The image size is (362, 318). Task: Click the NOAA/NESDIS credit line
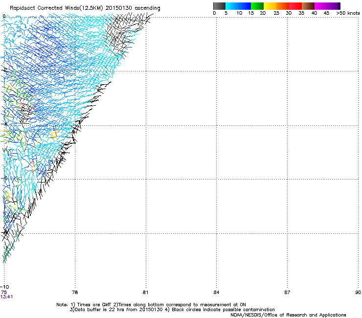288,315
